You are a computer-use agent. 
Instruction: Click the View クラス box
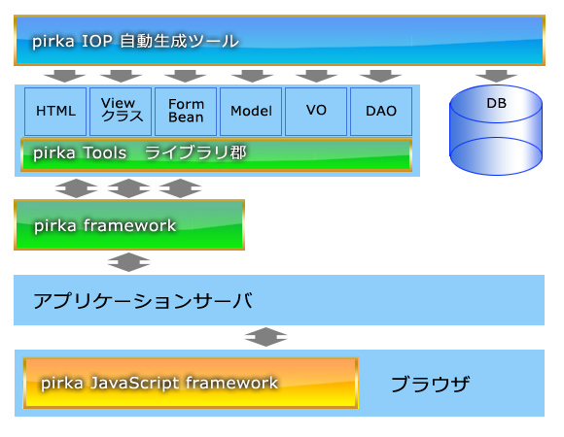[x=121, y=112]
